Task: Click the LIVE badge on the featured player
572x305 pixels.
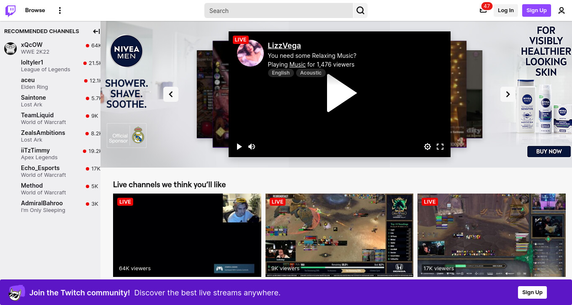Action: (x=241, y=40)
